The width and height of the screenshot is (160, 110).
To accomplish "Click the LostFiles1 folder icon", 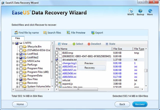I will pyautogui.click(x=24, y=54).
